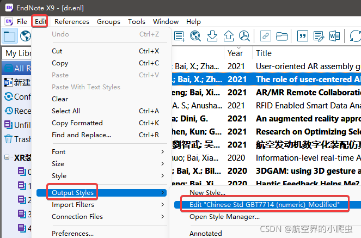
Task: Expand the Size submenu
Action: (x=101, y=163)
